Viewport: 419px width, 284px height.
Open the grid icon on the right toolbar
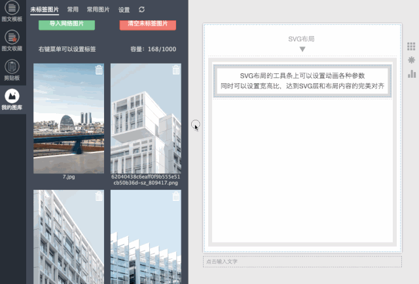pyautogui.click(x=411, y=46)
